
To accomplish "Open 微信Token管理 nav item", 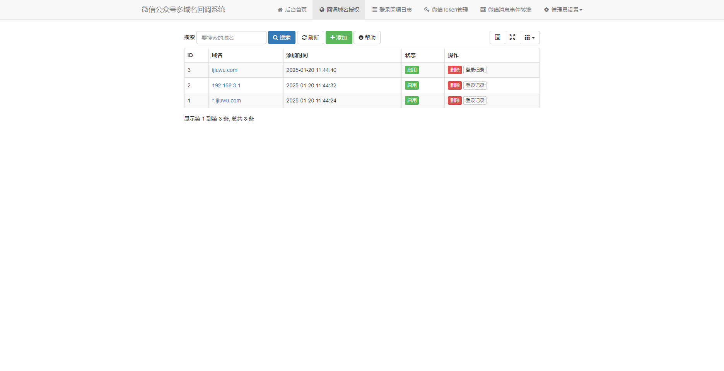I will [x=446, y=10].
